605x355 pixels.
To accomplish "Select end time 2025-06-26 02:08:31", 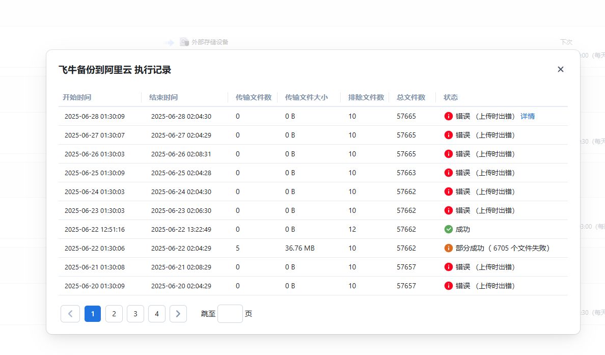I will pyautogui.click(x=181, y=154).
